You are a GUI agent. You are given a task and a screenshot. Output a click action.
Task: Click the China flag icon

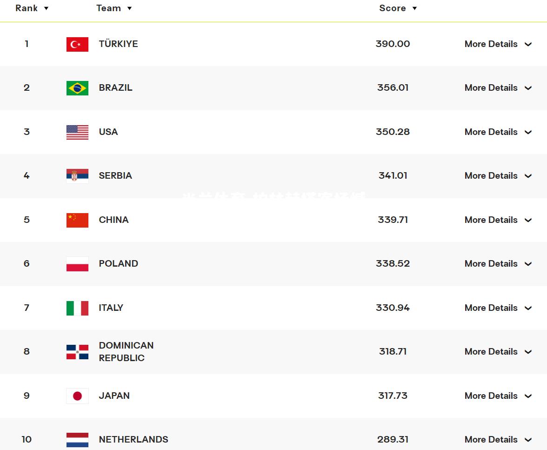77,220
